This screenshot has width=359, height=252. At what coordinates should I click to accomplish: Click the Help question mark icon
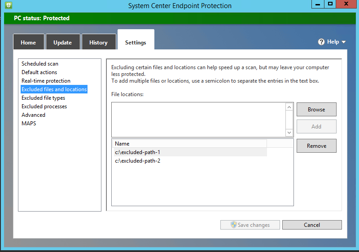[x=321, y=42]
